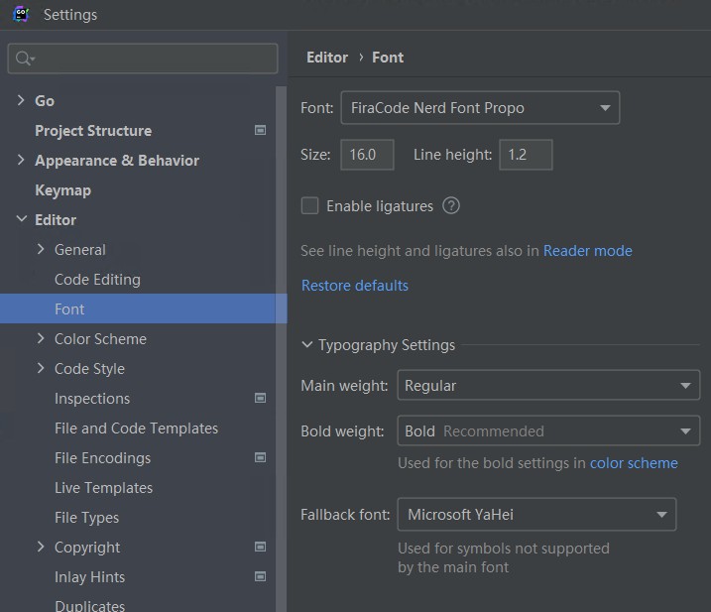Select Code Editing settings page

tap(97, 280)
